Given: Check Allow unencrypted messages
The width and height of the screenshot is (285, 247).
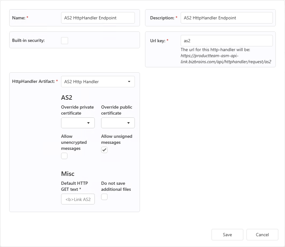Looking at the screenshot, I should (x=64, y=156).
